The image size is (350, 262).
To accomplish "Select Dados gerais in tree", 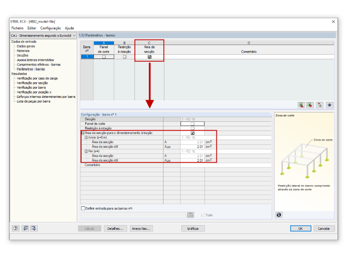I will (x=26, y=46).
